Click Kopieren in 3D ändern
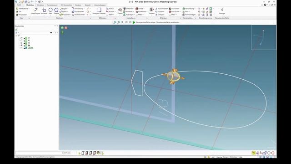The image size is (291, 164). click(160, 11)
